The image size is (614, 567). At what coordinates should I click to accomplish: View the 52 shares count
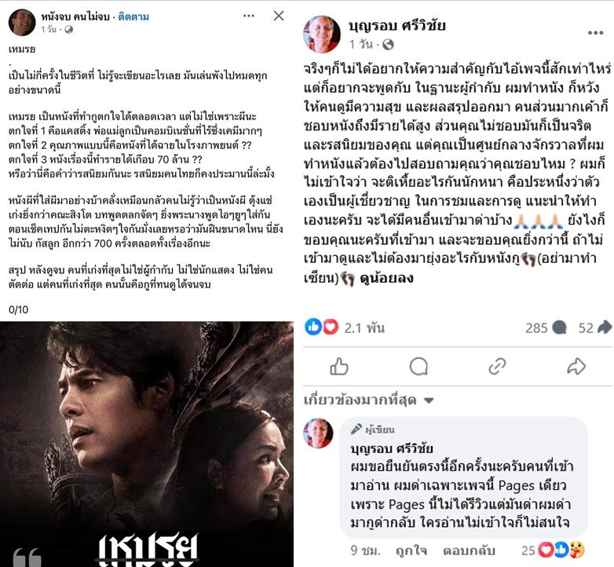(x=595, y=327)
